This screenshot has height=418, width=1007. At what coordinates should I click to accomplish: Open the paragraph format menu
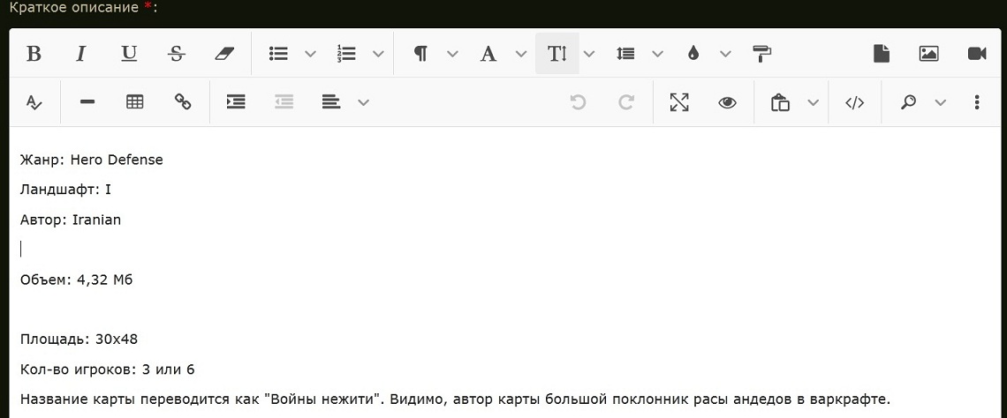(420, 54)
